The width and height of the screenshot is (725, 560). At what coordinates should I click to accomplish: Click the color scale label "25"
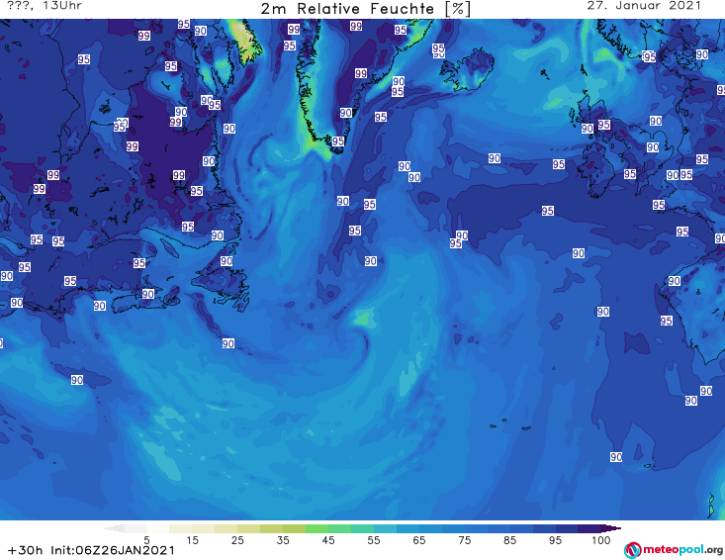(x=237, y=540)
